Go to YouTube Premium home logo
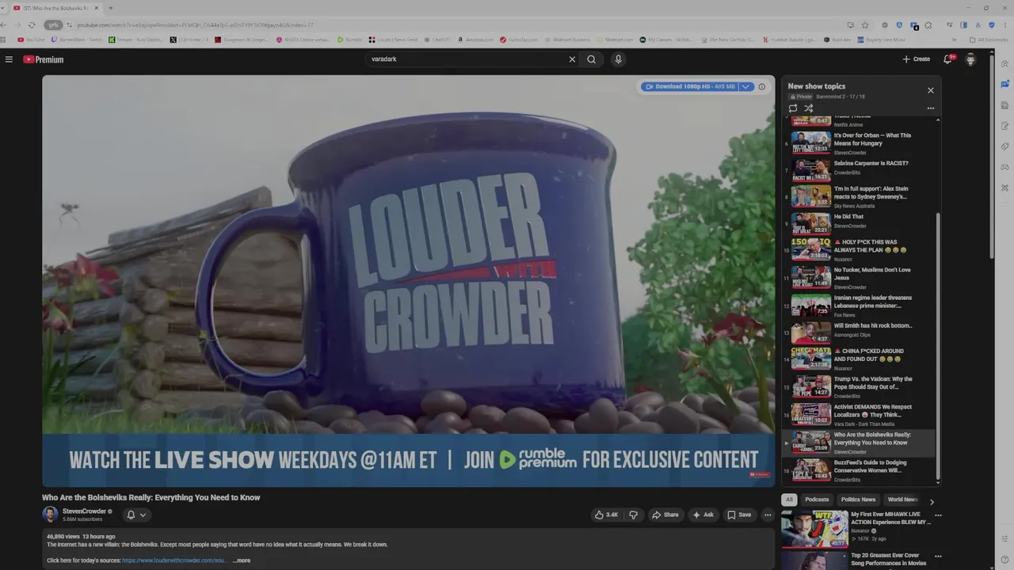The width and height of the screenshot is (1014, 570). coord(43,59)
